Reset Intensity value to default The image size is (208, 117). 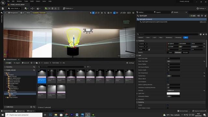point(204,90)
